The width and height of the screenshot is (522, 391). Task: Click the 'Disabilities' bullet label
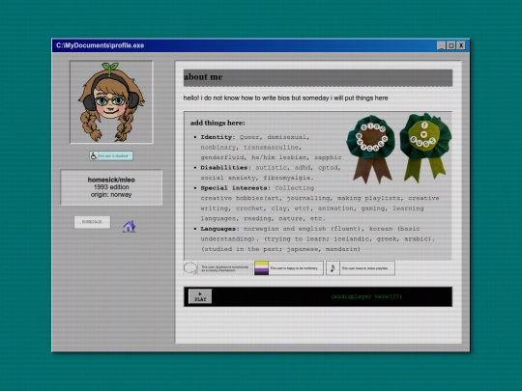pyautogui.click(x=224, y=168)
